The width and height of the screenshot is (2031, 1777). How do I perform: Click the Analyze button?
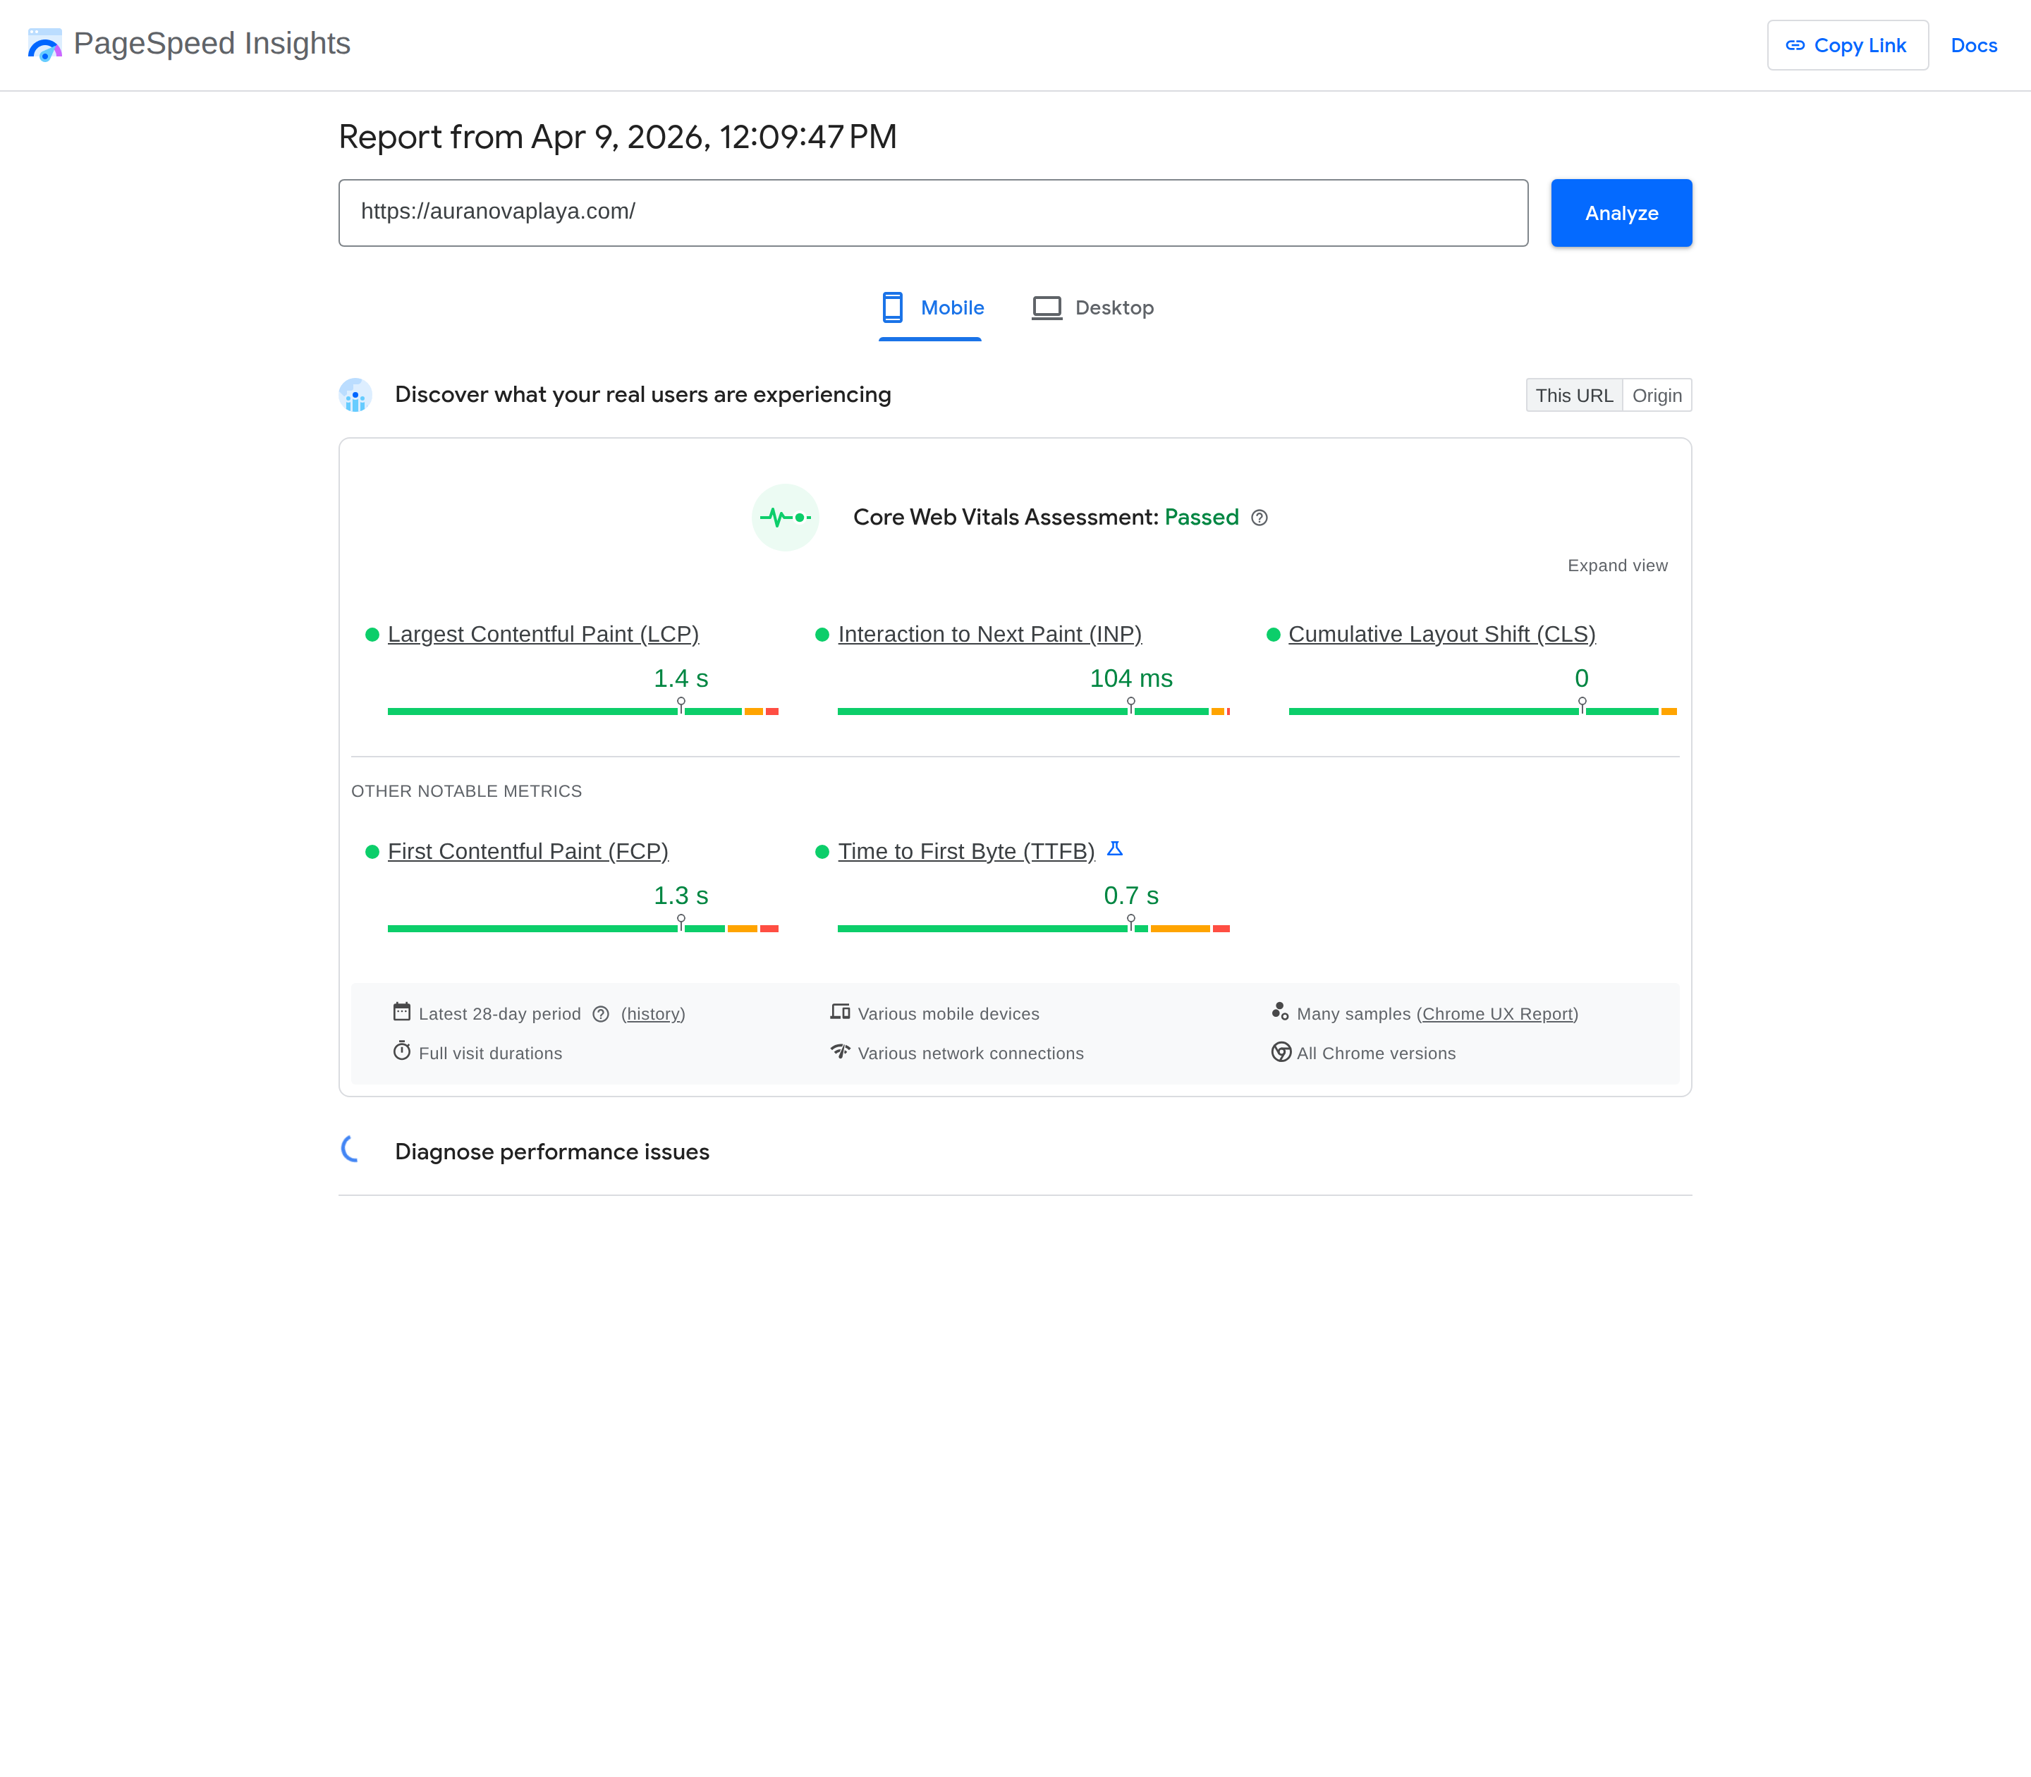click(1621, 213)
